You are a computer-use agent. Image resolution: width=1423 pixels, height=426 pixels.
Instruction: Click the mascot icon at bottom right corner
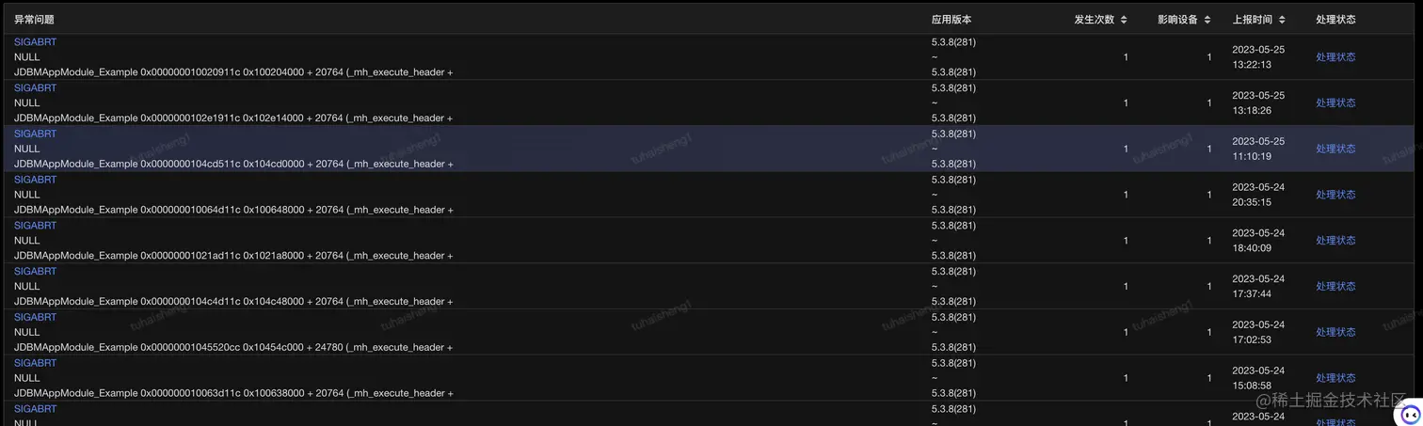point(1409,414)
